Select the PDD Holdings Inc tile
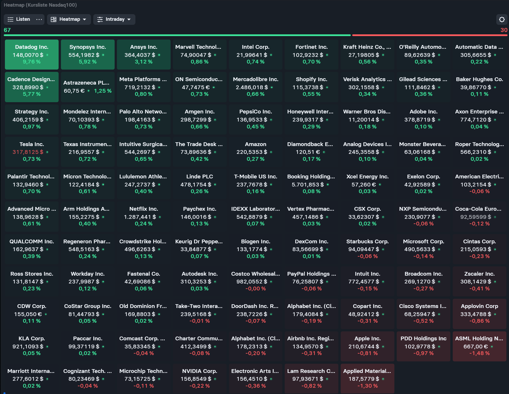The image size is (509, 394). tap(424, 346)
